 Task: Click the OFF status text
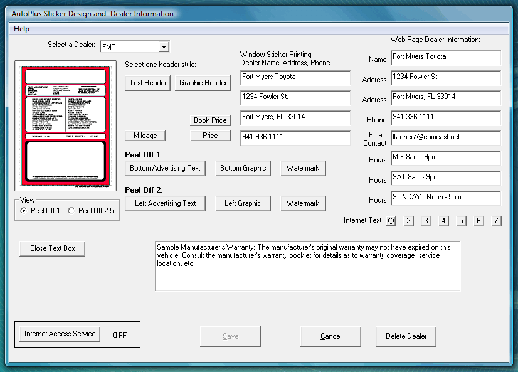(119, 336)
